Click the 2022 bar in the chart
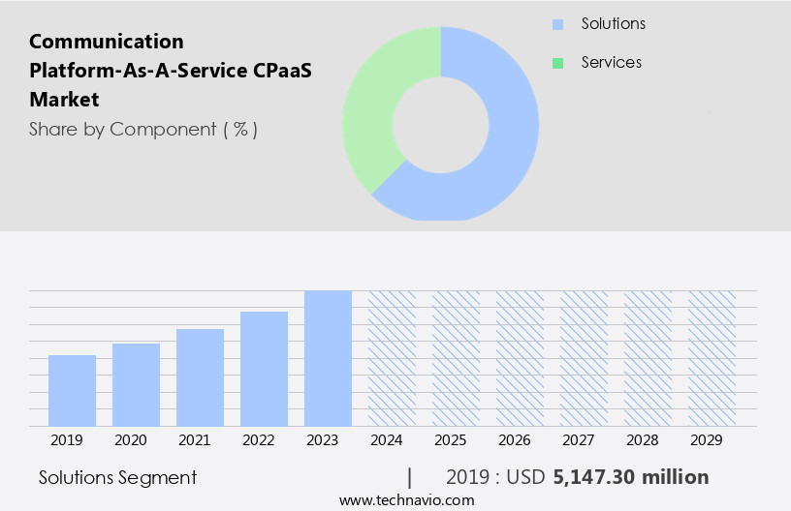This screenshot has height=511, width=791. pos(264,369)
